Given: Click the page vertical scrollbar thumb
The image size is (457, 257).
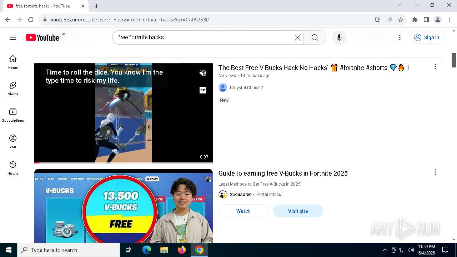Looking at the screenshot, I should pyautogui.click(x=454, y=60).
